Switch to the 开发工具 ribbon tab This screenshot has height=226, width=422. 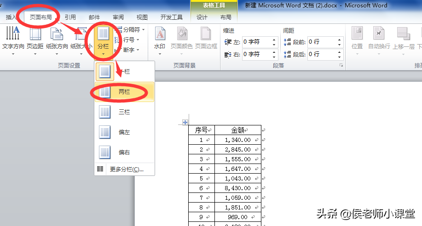[x=172, y=17]
